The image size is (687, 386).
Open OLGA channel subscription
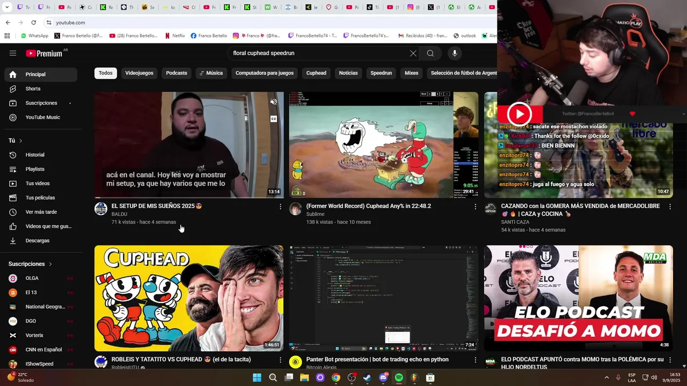[41, 278]
